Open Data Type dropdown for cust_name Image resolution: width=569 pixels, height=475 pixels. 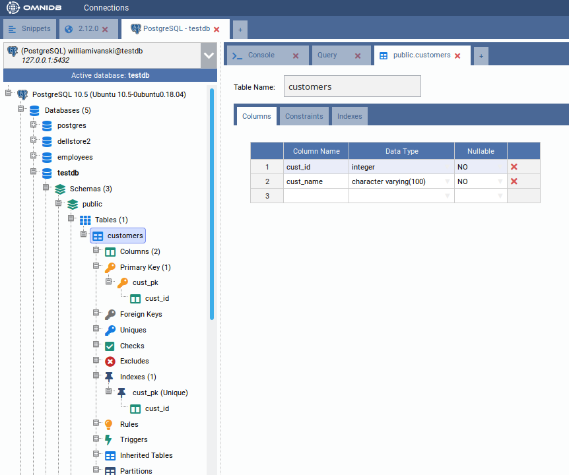click(448, 181)
